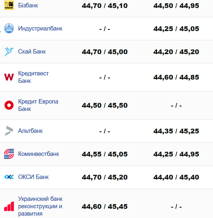The width and height of the screenshot is (213, 218).
Task: Click the Кредитвест Банк red W logo
Action: click(9, 77)
